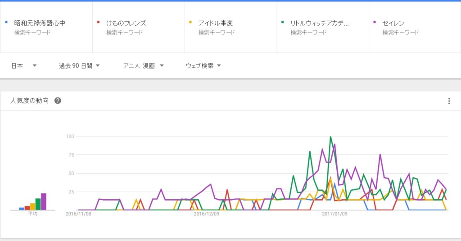This screenshot has width=461, height=241.
Task: Click red color dot for けものフレンズ
Action: click(99, 22)
